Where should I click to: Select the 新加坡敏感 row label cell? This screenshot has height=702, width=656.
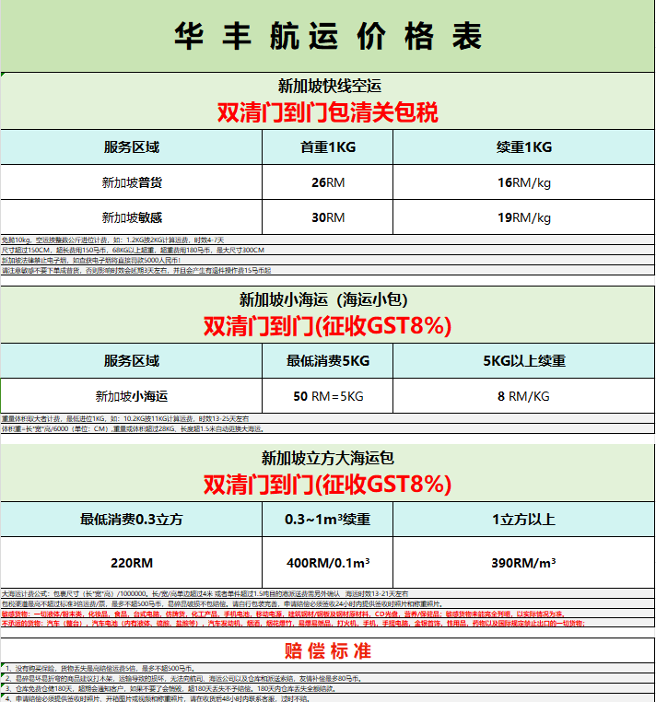click(132, 217)
